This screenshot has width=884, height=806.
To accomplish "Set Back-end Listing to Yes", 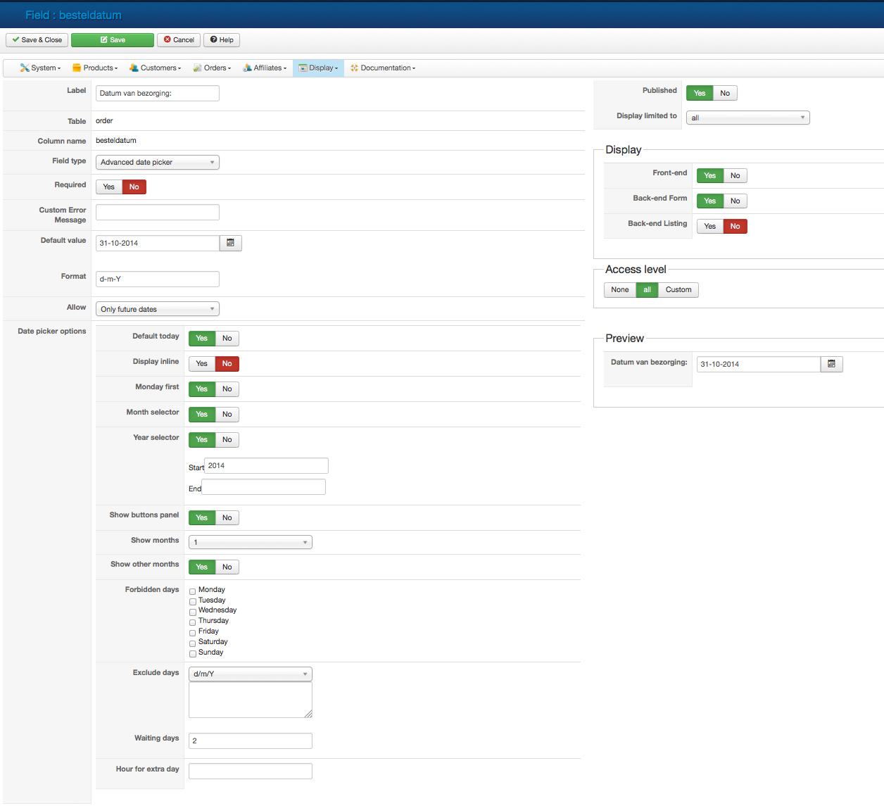I will point(710,226).
